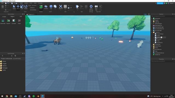Select ReplicatedStorage in Explorer
Image resolution: width=175 pixels, height=98 pixels.
(159, 27)
